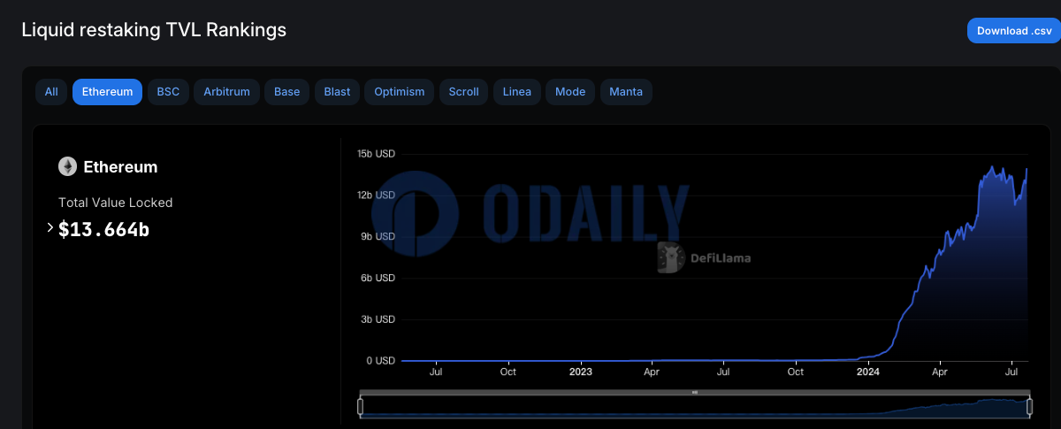The width and height of the screenshot is (1061, 429).
Task: Switch to the BSC chain tab
Action: click(x=168, y=92)
